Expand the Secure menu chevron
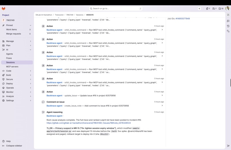The height and width of the screenshot is (150, 231). point(30,79)
